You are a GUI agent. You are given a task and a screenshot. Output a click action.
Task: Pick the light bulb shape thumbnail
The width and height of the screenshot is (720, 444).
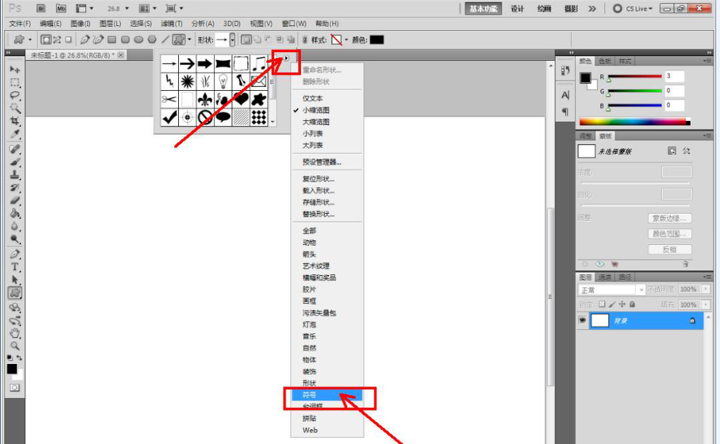(223, 81)
